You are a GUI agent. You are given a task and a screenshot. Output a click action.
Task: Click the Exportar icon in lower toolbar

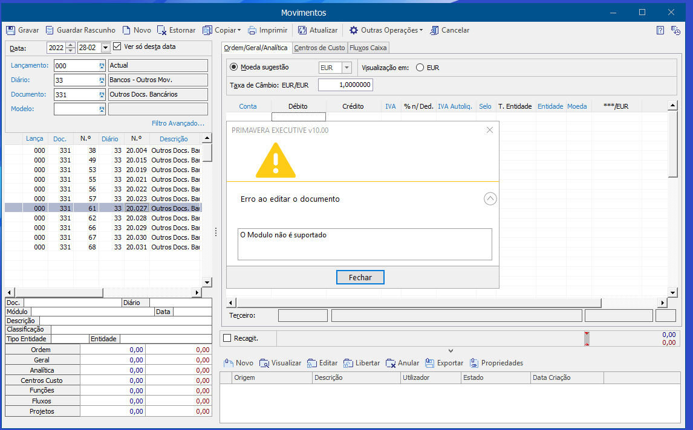(x=429, y=363)
